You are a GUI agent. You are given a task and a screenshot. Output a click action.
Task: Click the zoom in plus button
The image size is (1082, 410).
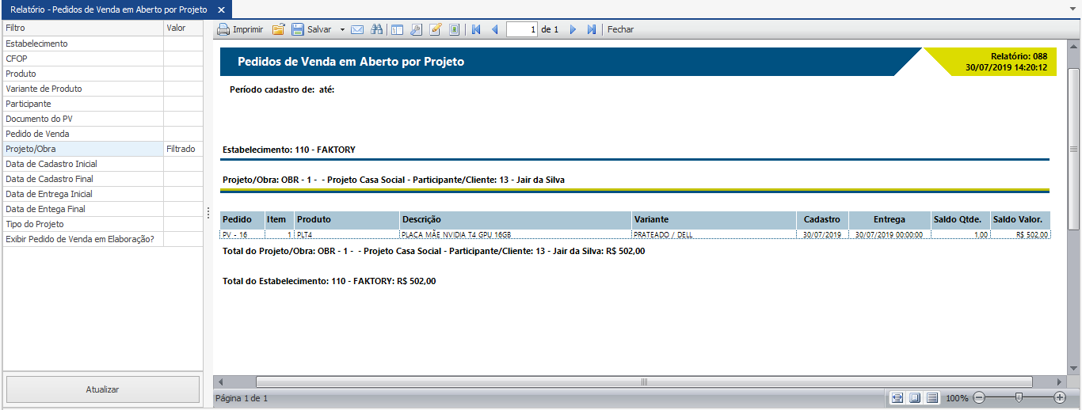[1060, 397]
